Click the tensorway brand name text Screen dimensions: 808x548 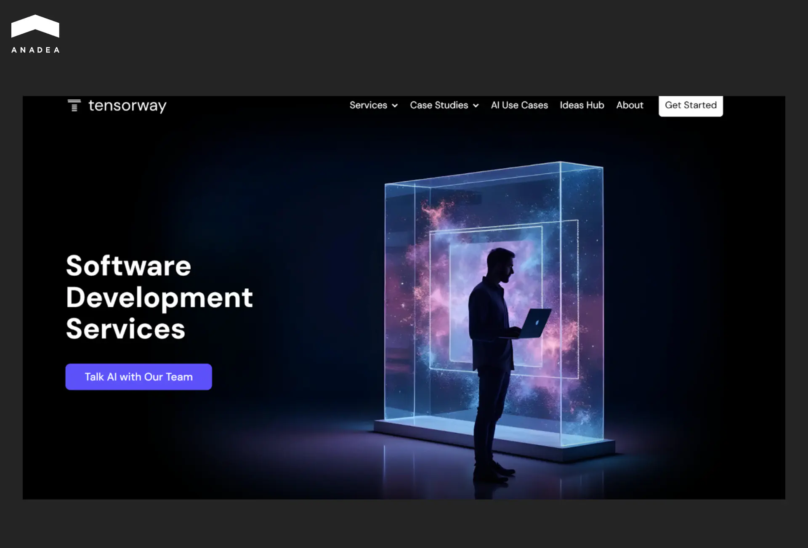tap(127, 106)
